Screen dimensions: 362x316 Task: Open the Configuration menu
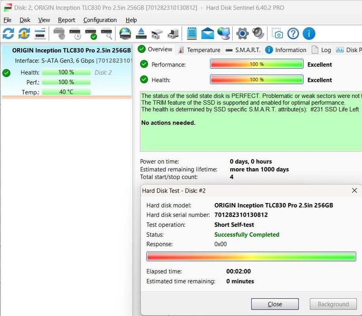tap(100, 20)
